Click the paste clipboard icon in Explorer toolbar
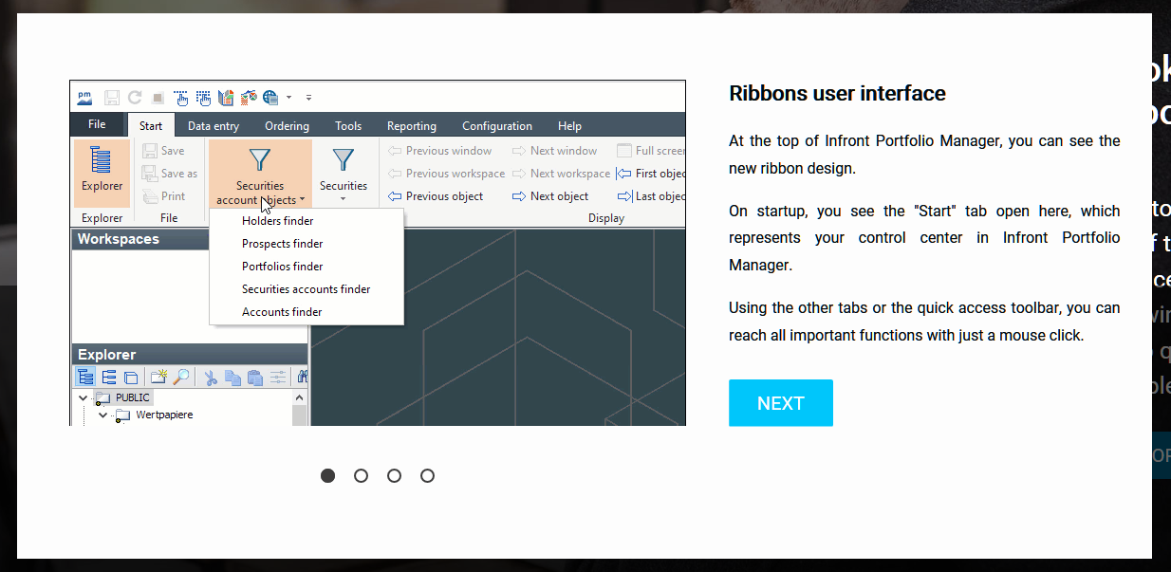The image size is (1171, 572). pos(254,378)
